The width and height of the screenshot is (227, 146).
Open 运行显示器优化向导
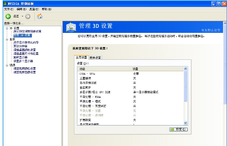pos(26,43)
